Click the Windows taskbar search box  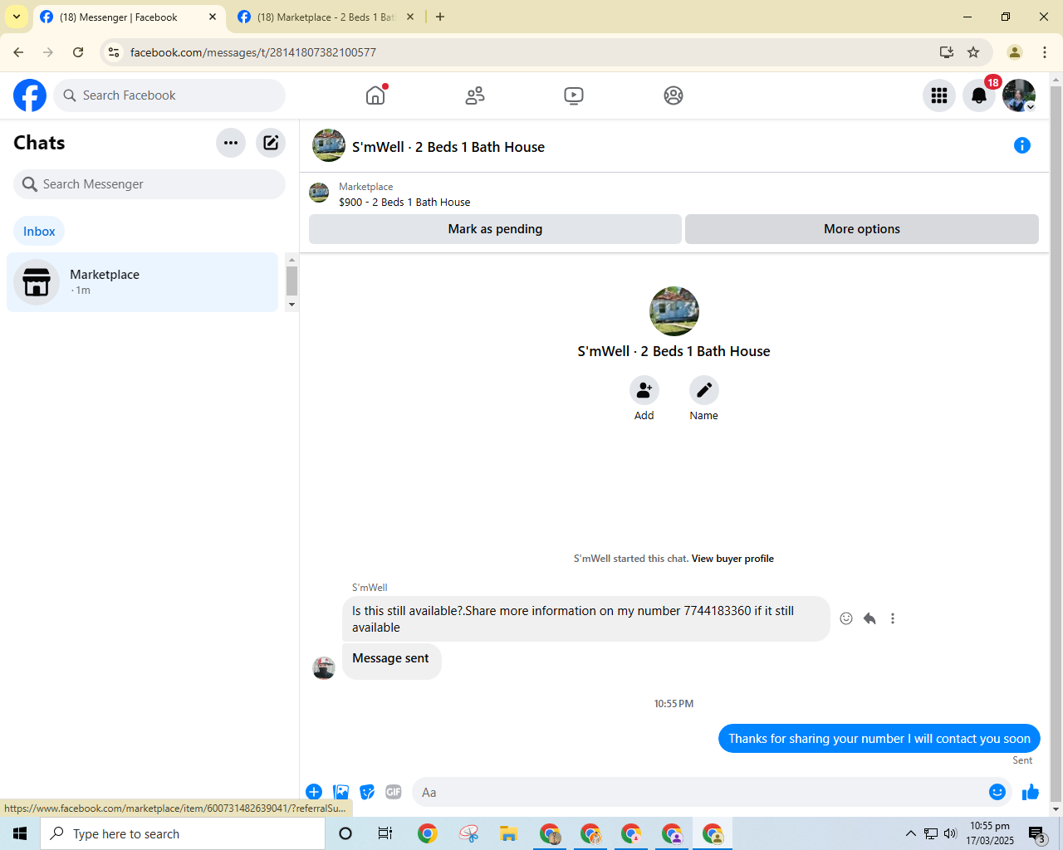tap(183, 833)
